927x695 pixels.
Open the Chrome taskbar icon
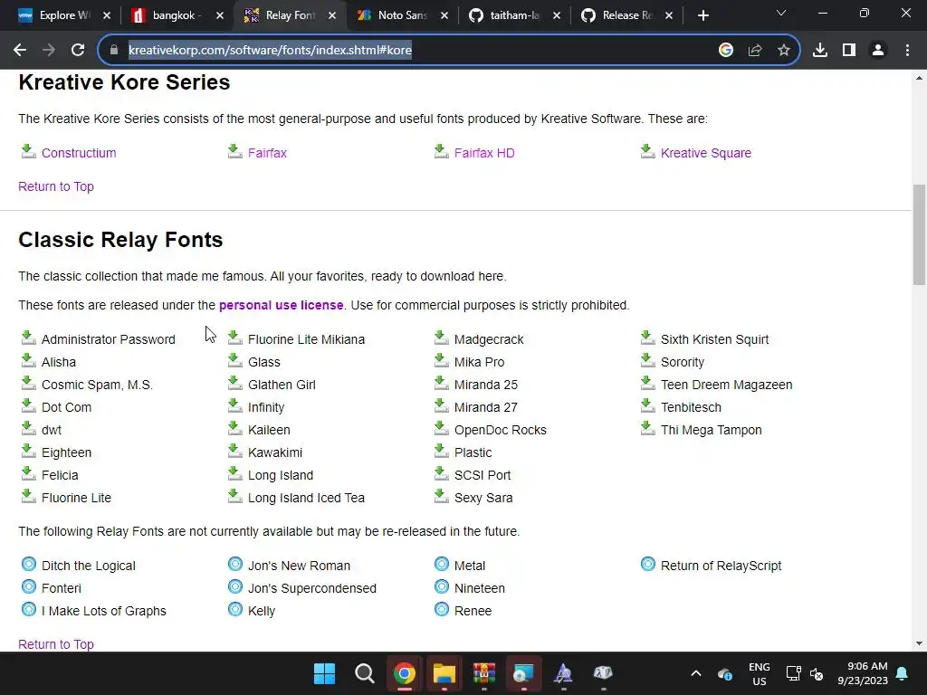[x=405, y=673]
